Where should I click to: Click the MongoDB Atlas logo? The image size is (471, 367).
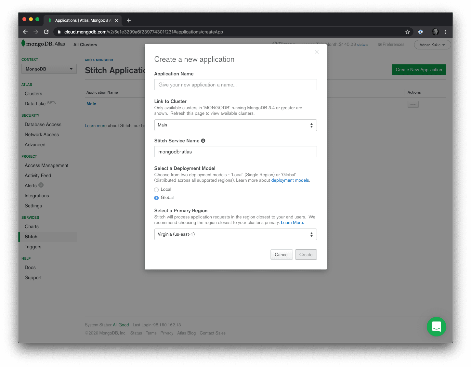(43, 44)
